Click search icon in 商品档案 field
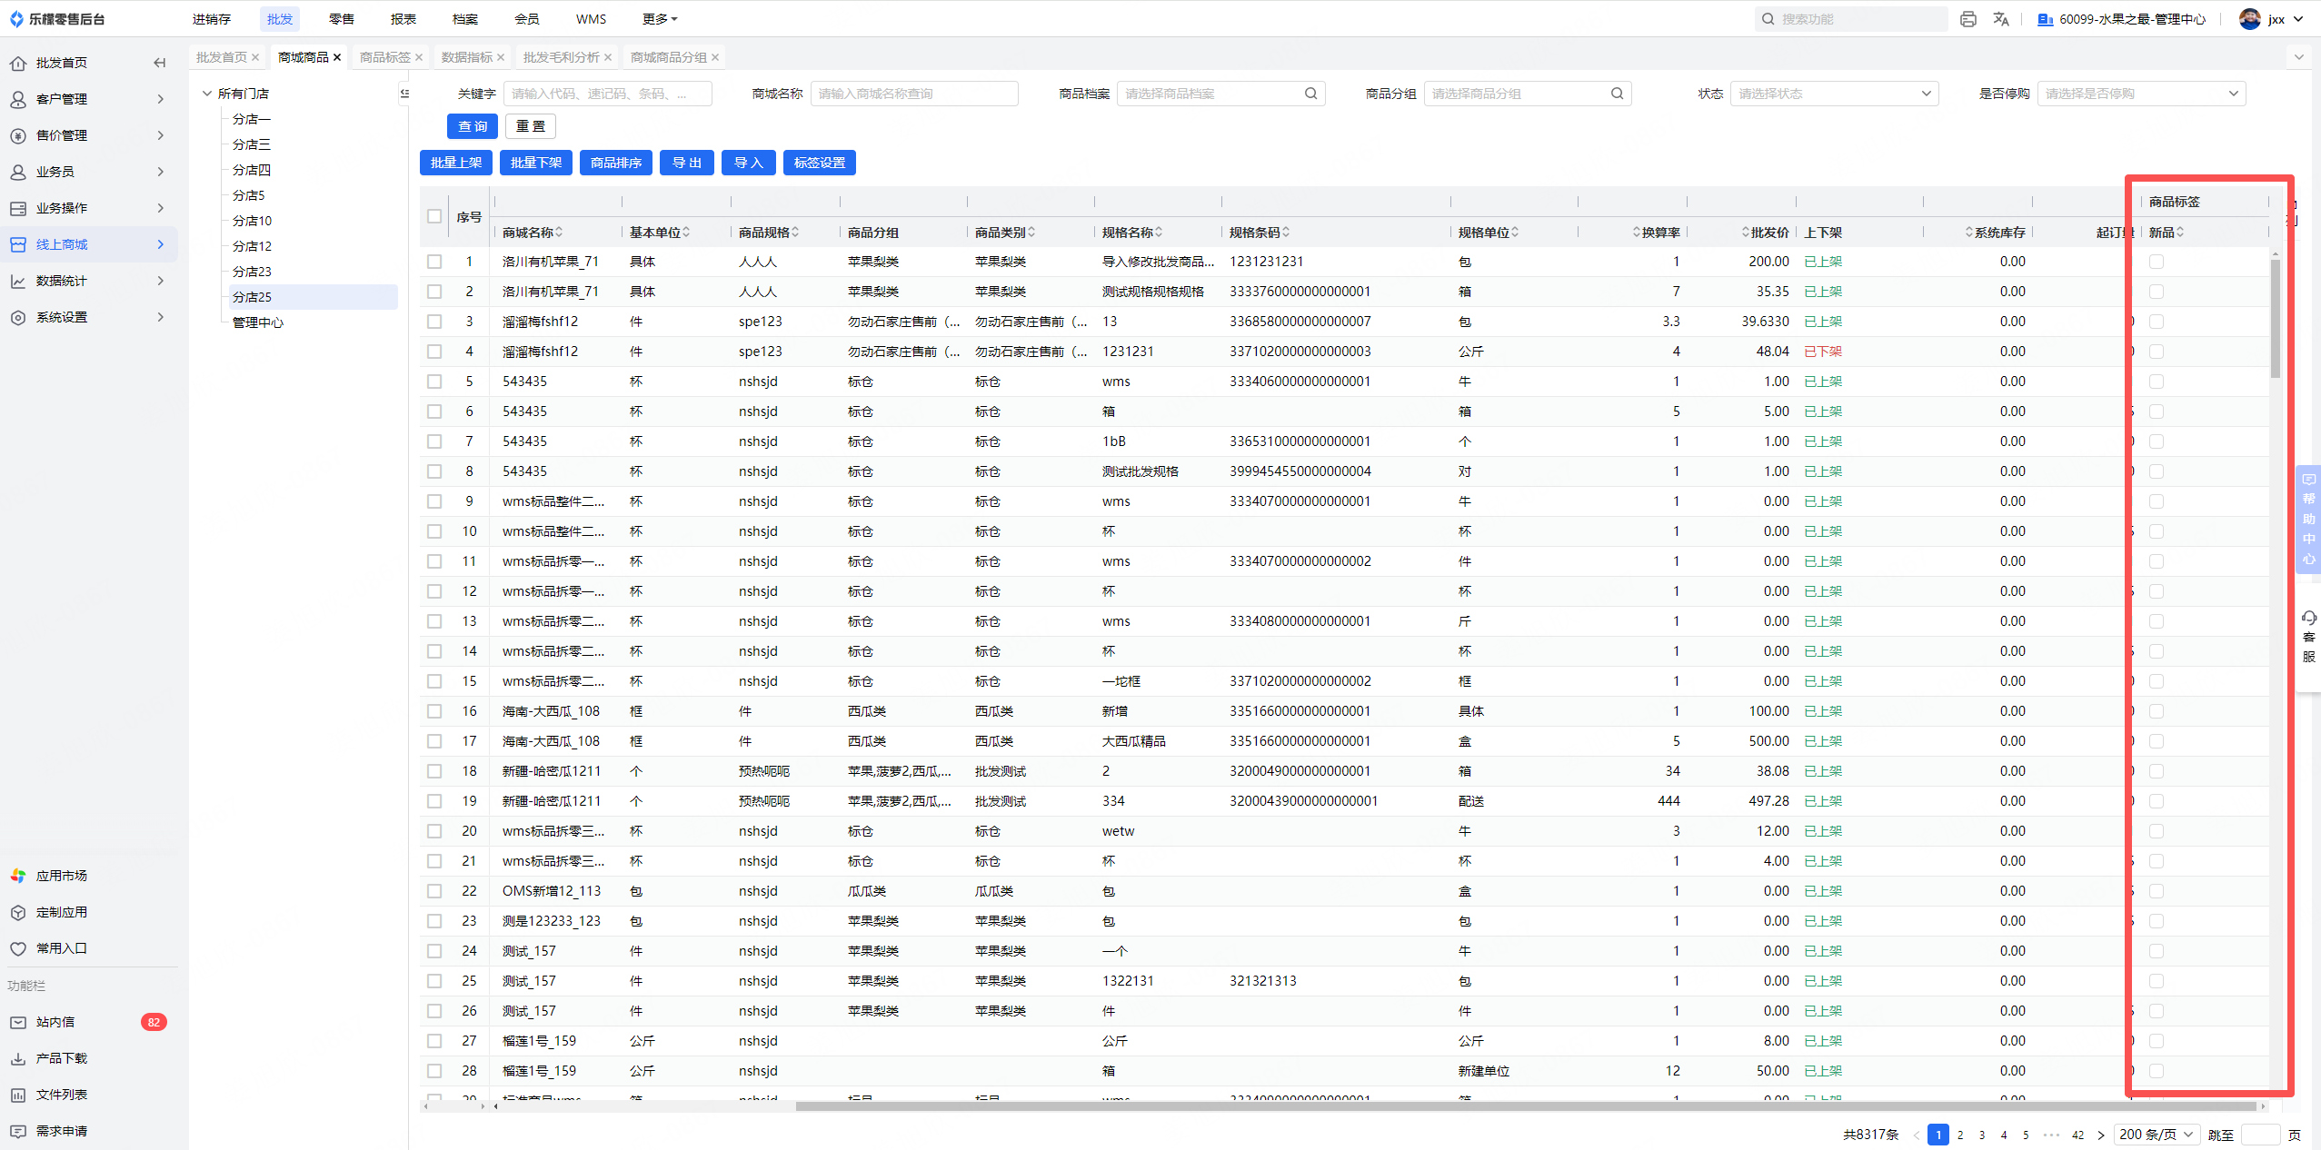 tap(1310, 94)
